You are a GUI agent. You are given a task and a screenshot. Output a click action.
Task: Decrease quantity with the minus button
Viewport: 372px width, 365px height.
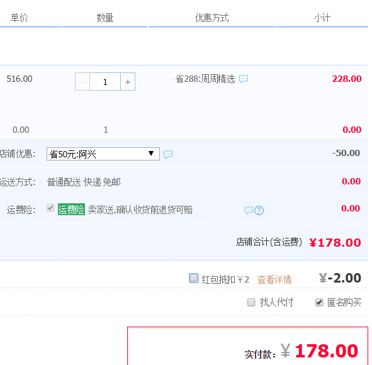82,82
